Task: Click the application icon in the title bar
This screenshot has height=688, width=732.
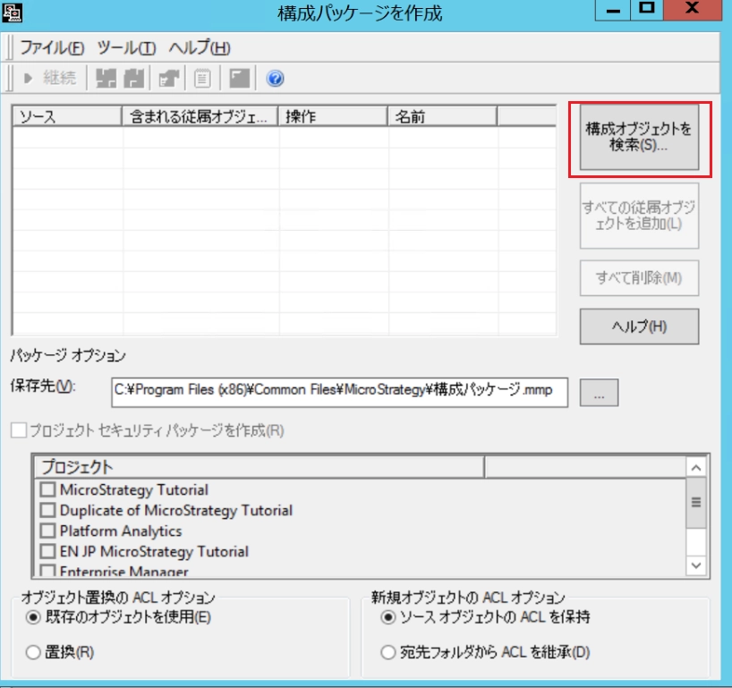Action: pos(12,13)
